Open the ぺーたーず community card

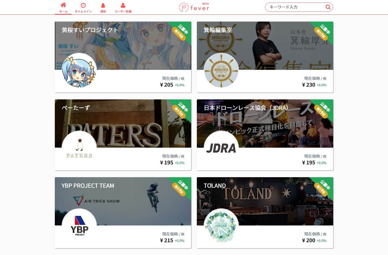point(123,135)
